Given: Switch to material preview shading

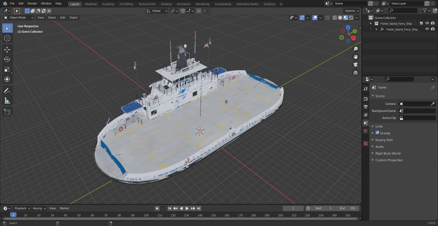Looking at the screenshot, I should [346, 18].
